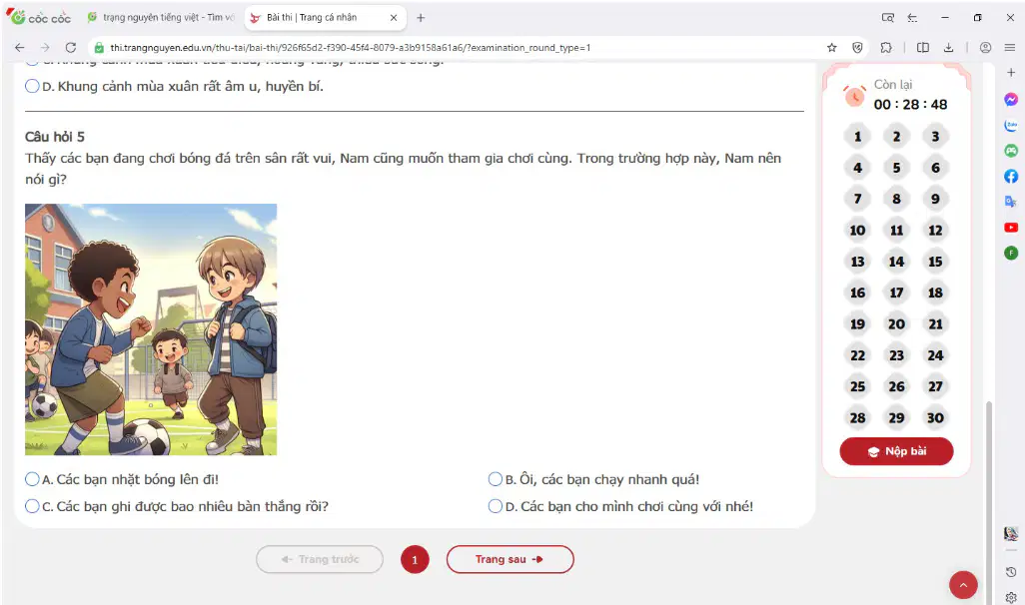Jump to question 27 in the navigator

(x=935, y=386)
